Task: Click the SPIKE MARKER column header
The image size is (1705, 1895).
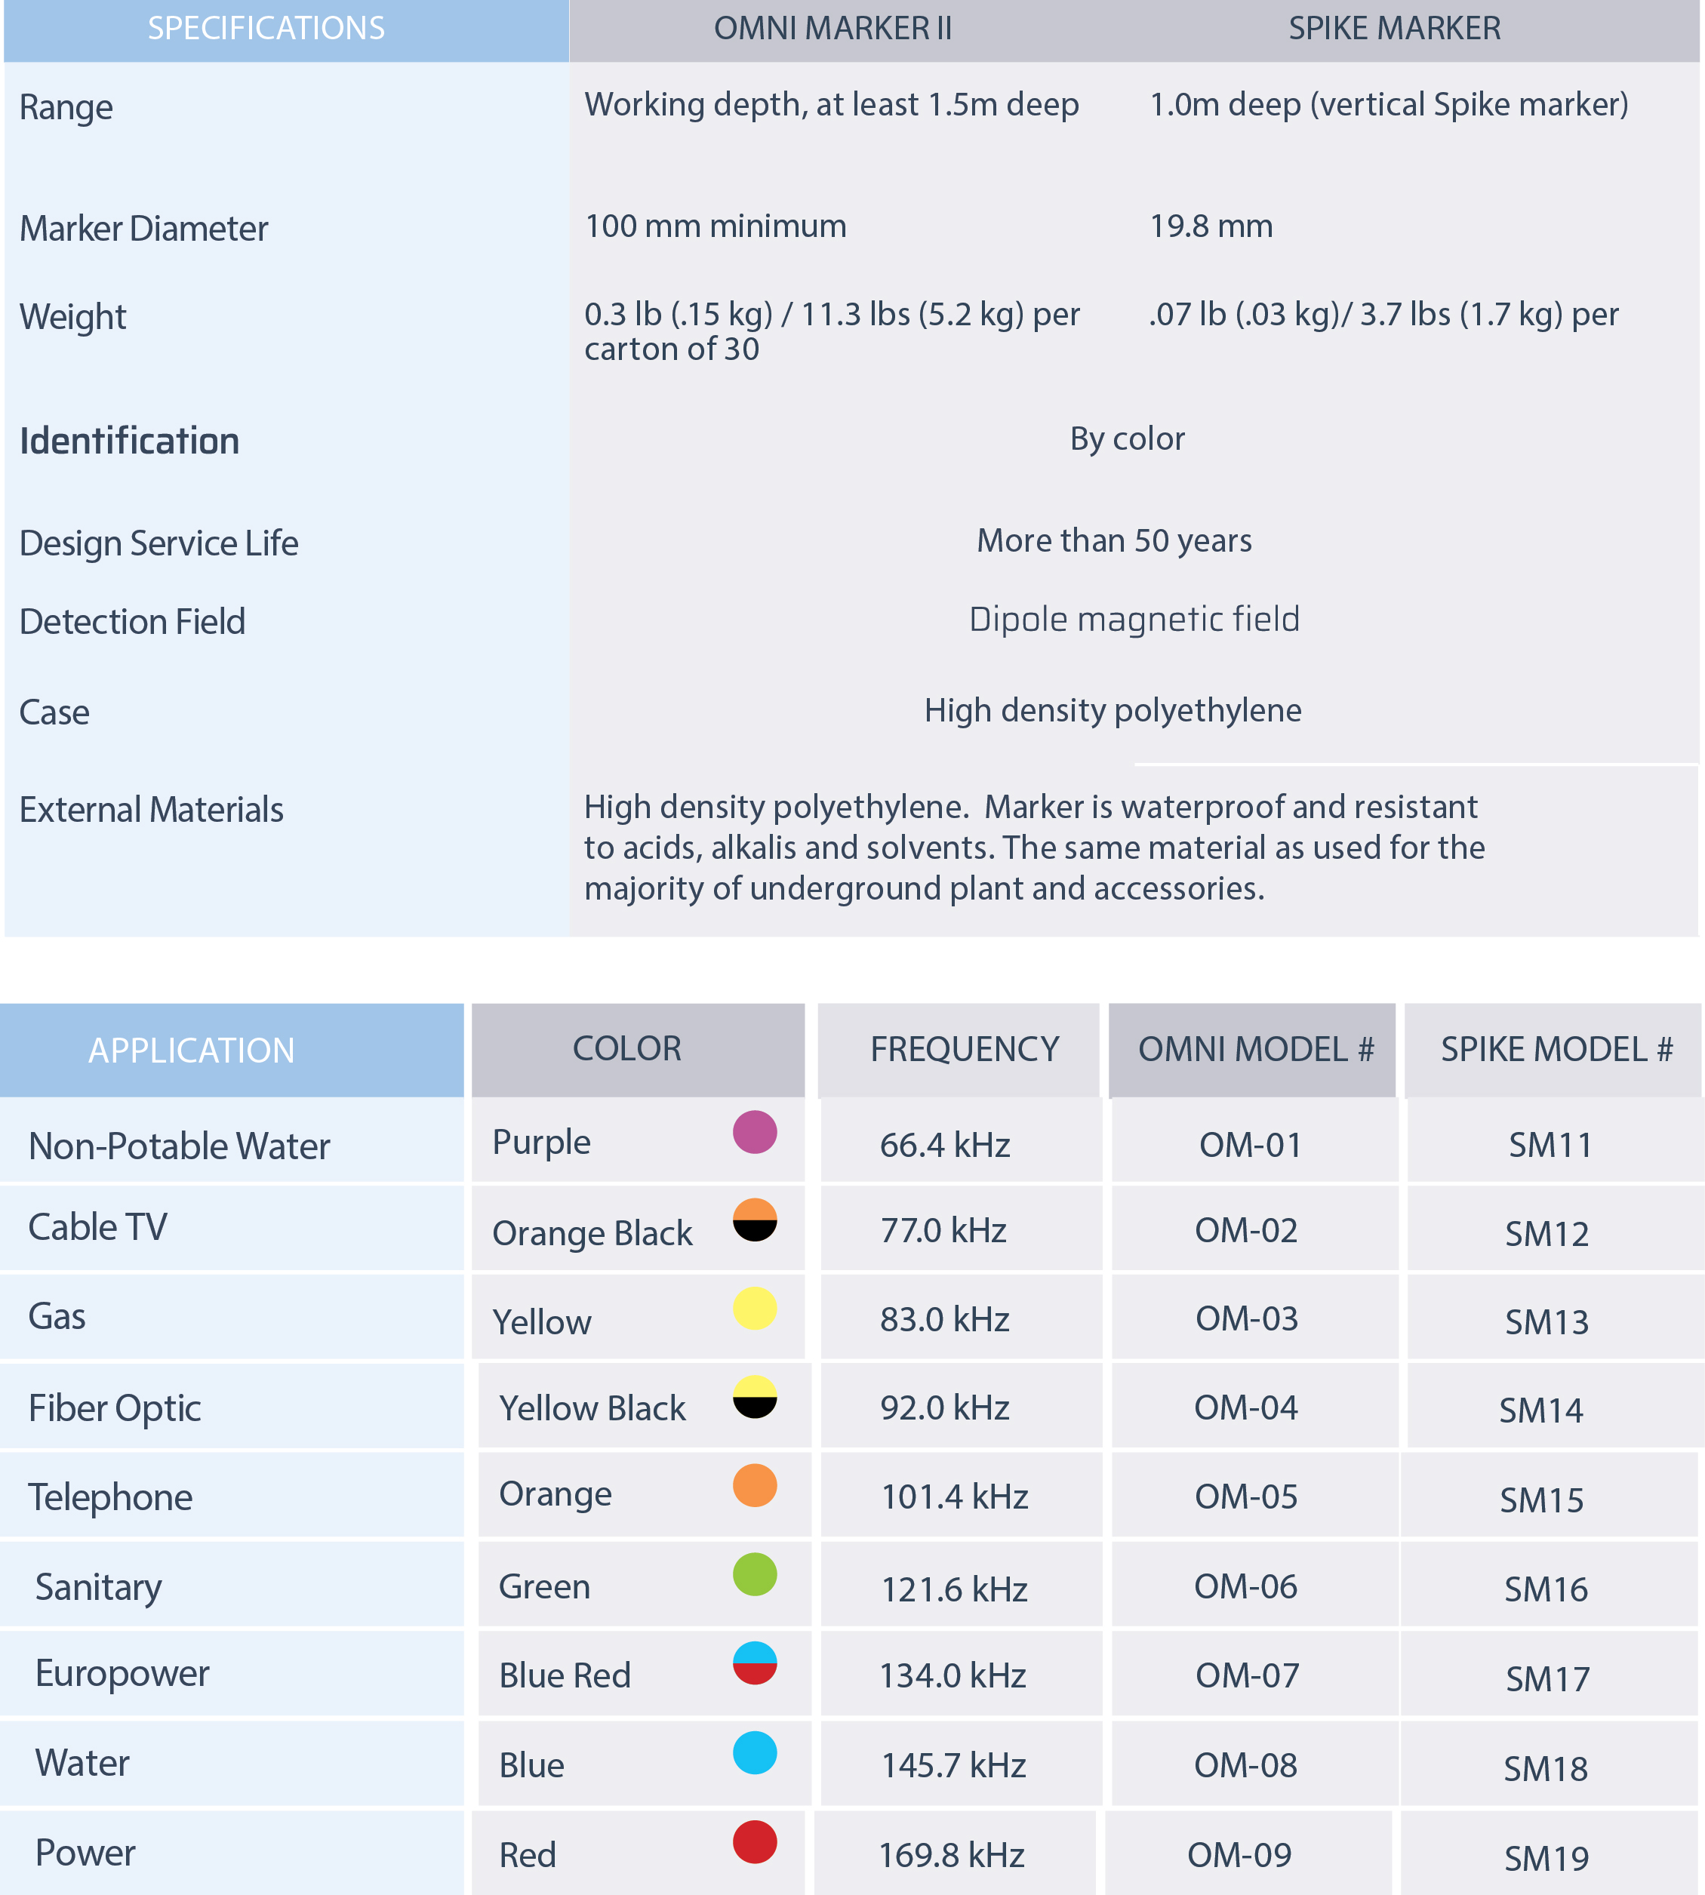Action: pos(1394,29)
